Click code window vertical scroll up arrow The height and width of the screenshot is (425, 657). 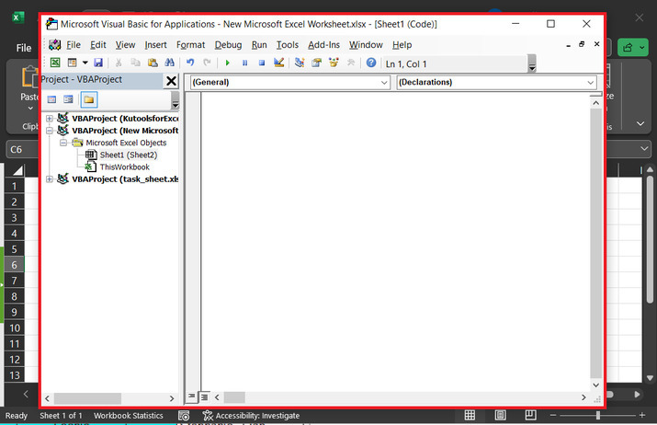[595, 103]
